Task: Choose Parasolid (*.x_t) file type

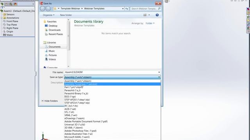Action: click(x=112, y=90)
